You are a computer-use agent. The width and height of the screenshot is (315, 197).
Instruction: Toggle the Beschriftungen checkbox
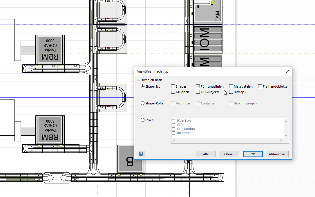[x=231, y=103]
